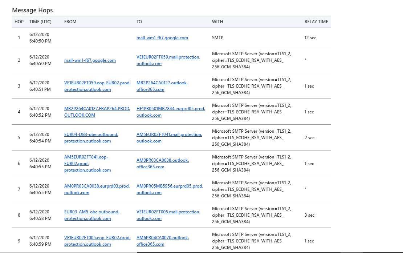403x253 pixels.
Task: Click the RELAY TIME column header
Action: 316,21
